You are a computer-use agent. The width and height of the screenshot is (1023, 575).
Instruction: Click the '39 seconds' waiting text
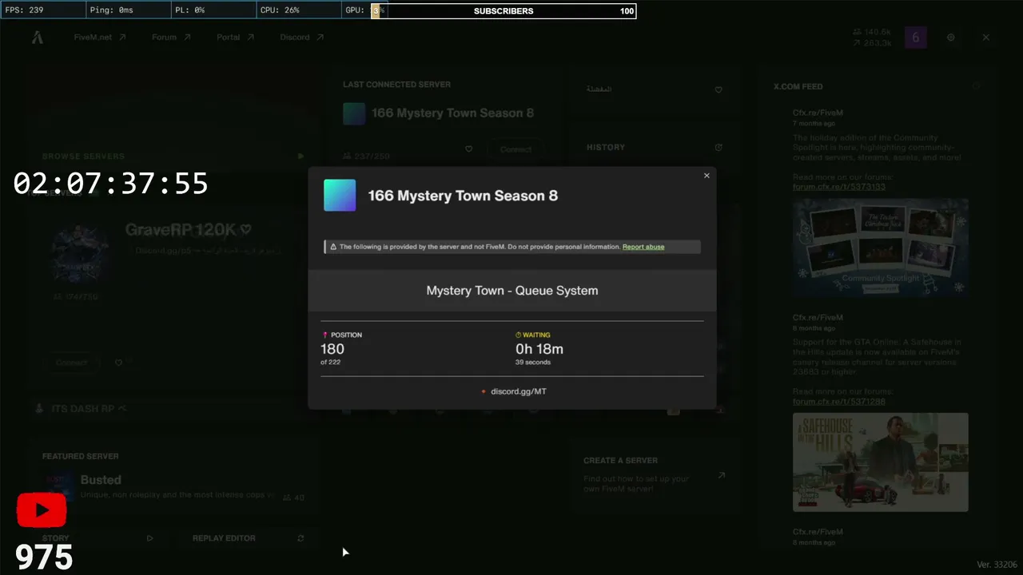click(x=533, y=363)
